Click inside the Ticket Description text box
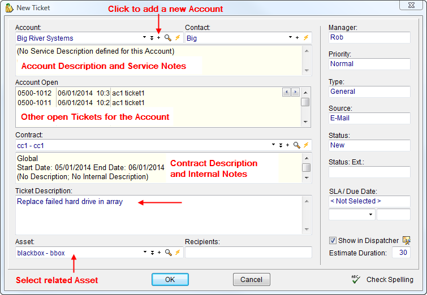 (x=158, y=215)
